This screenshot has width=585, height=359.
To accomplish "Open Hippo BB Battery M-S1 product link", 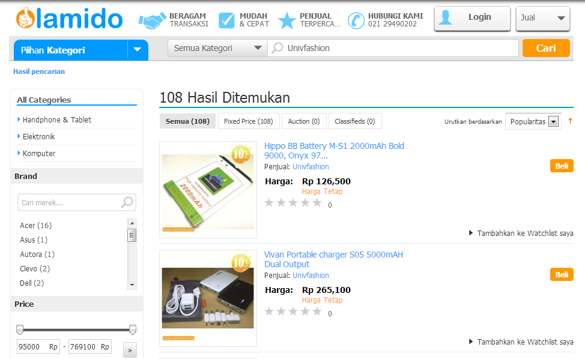I will (x=334, y=151).
